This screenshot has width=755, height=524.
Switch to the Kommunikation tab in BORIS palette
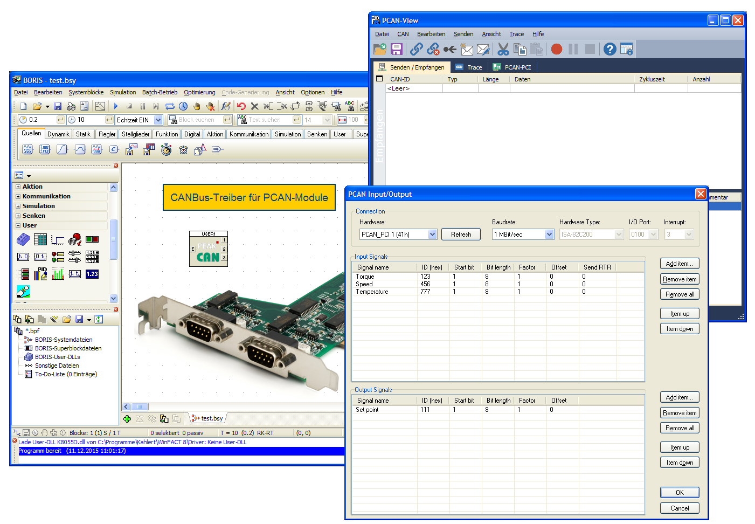click(249, 134)
